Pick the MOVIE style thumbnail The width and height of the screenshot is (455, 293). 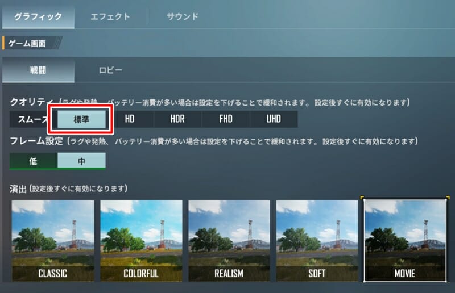[x=405, y=241]
